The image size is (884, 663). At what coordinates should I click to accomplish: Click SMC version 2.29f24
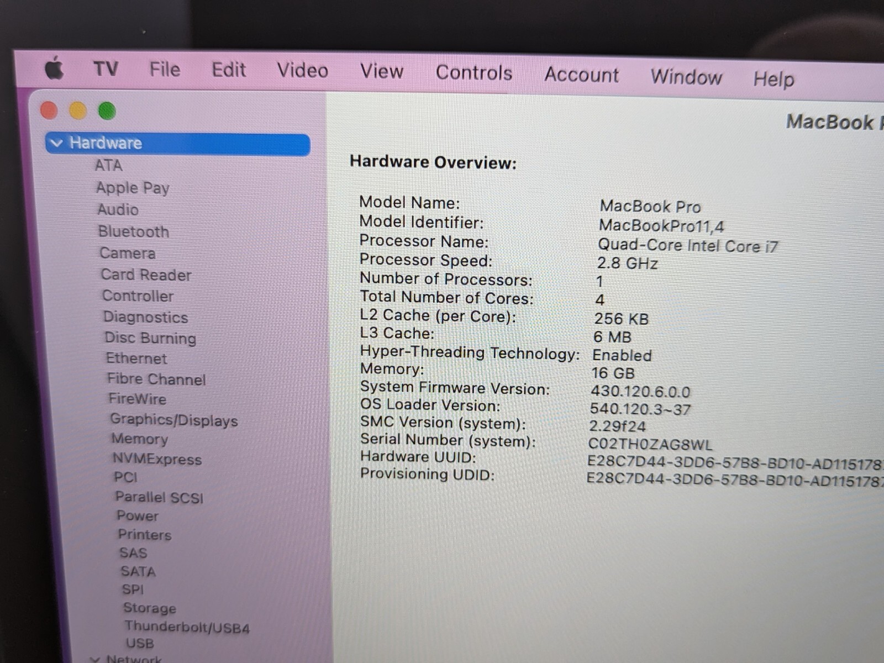617,427
